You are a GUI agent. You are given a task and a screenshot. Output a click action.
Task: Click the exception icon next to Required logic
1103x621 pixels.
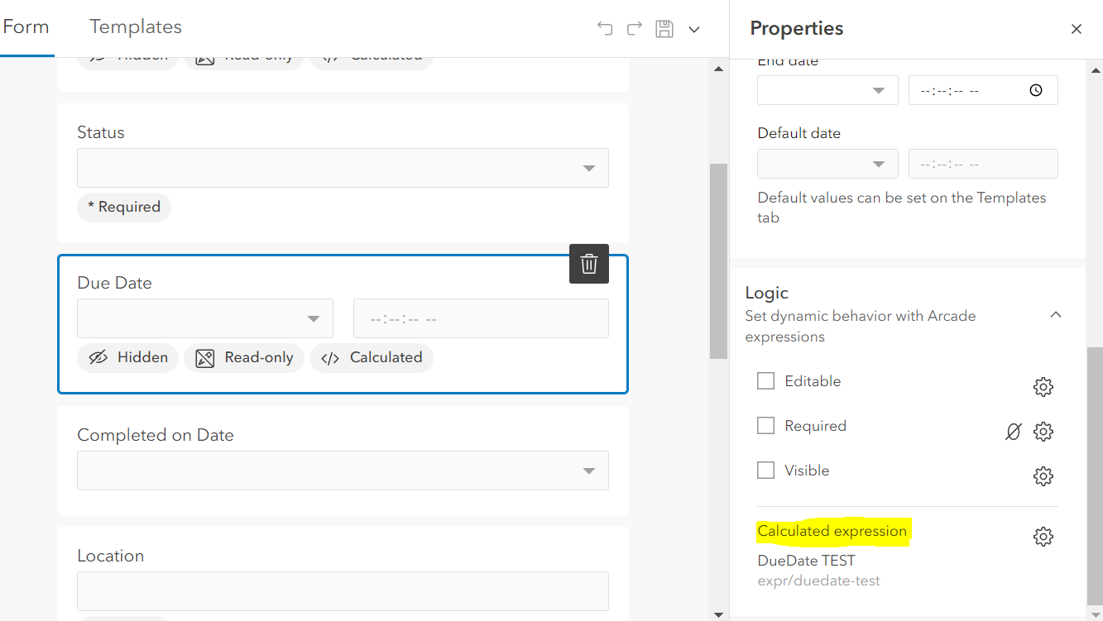click(x=1013, y=431)
